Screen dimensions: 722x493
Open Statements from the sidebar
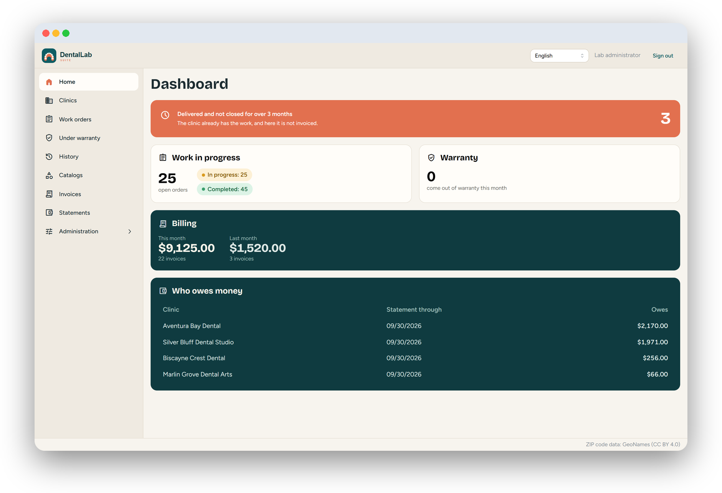point(89,213)
